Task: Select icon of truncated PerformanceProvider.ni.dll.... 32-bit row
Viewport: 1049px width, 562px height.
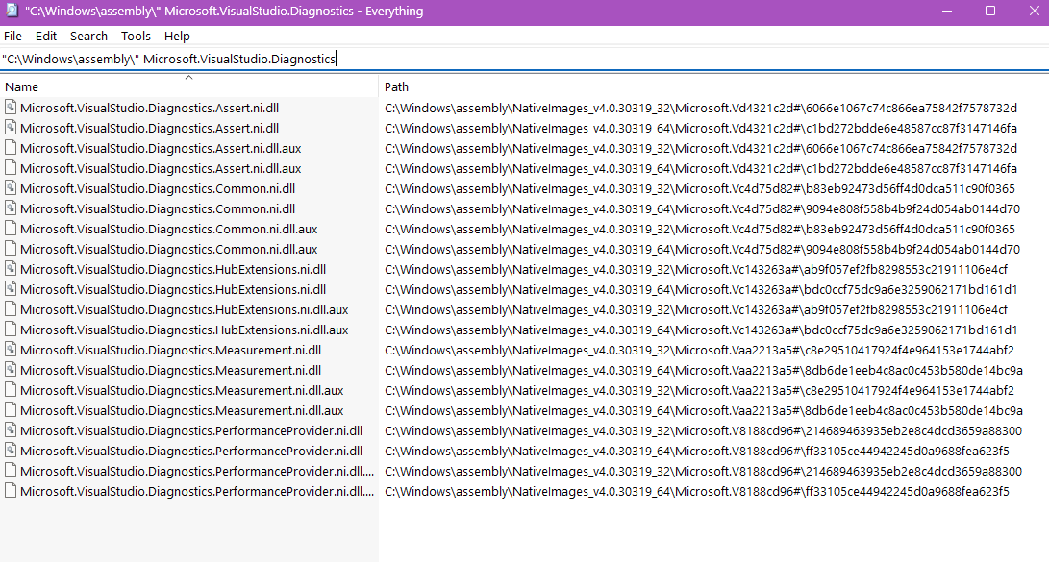Action: click(x=10, y=471)
